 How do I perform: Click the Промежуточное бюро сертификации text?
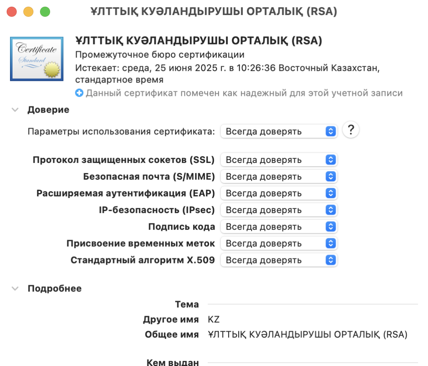160,55
